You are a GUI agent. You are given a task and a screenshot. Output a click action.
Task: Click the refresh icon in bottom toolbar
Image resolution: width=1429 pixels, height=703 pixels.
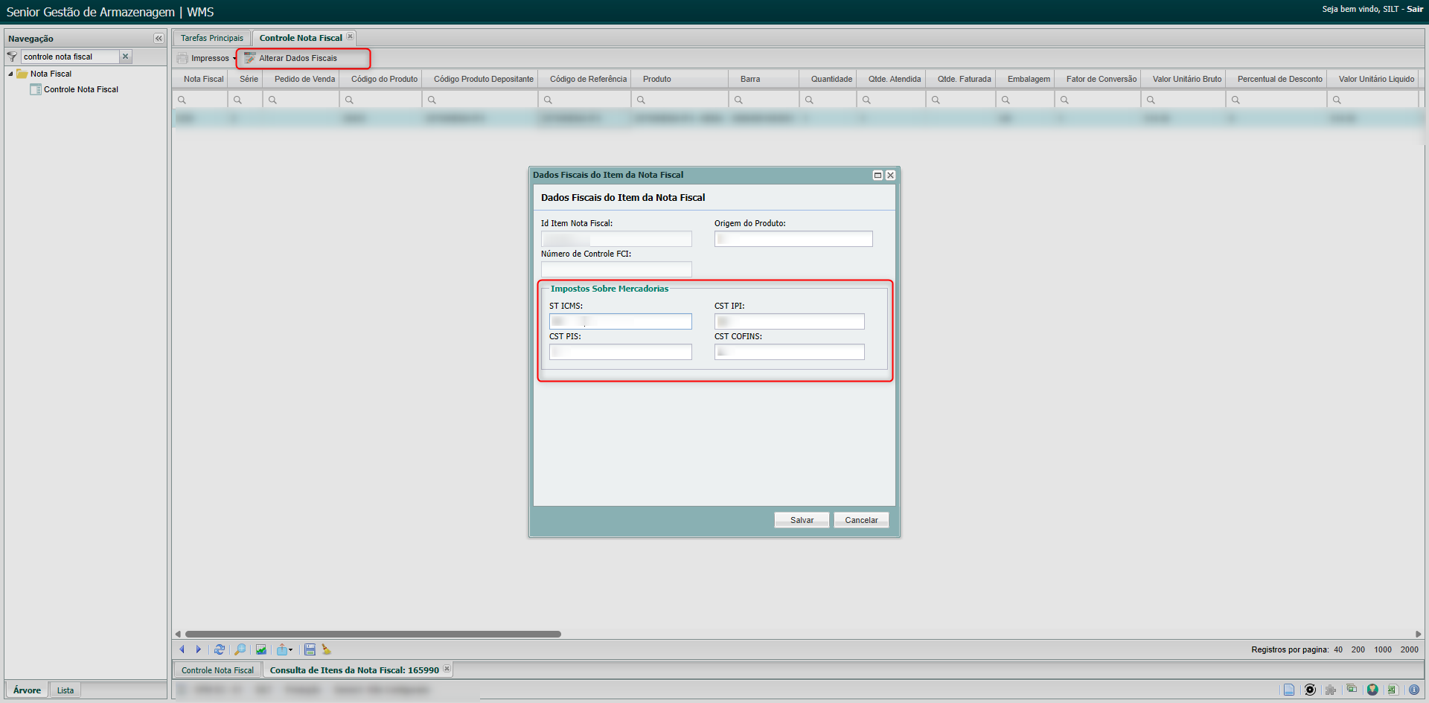(x=220, y=649)
